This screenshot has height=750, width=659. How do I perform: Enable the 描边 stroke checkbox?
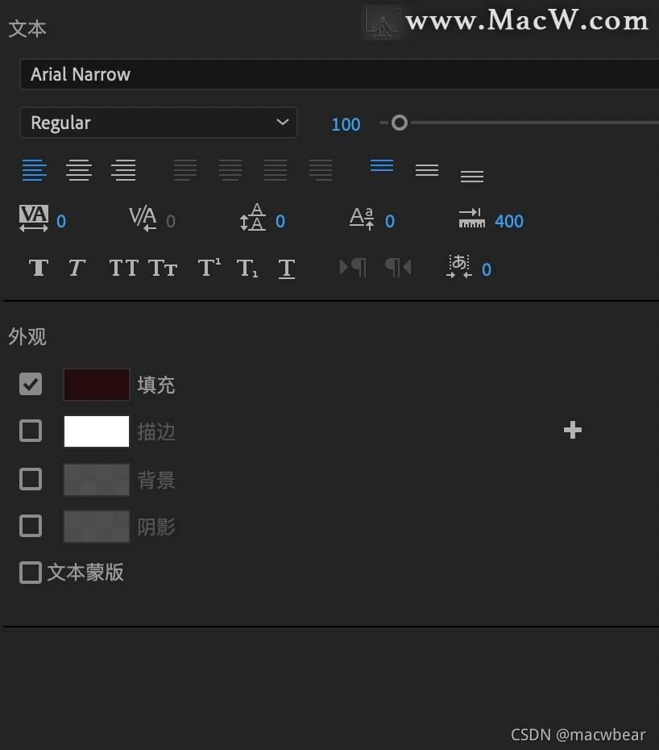coord(31,431)
